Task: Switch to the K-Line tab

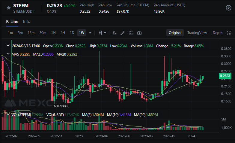Action: pos(12,22)
